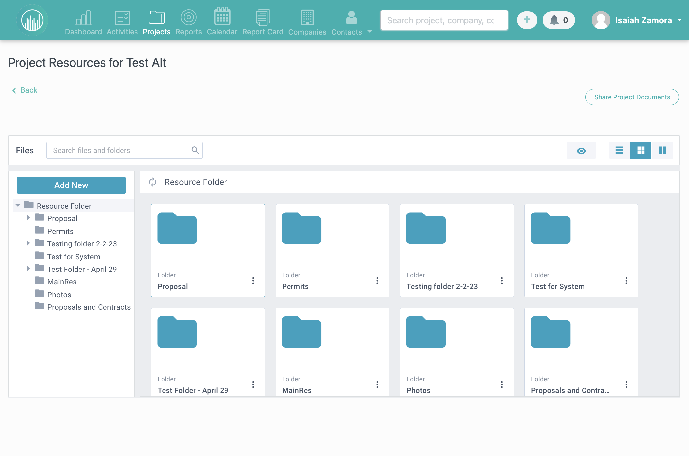Viewport: 689px width, 456px height.
Task: Open the Proposal folder card
Action: (x=208, y=250)
